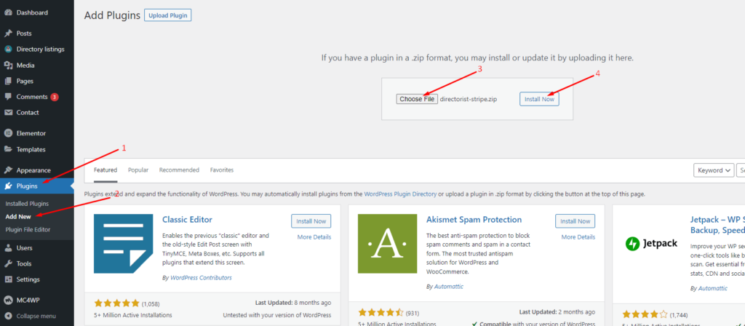745x326 pixels.
Task: Click the red comments count badge
Action: click(x=55, y=97)
